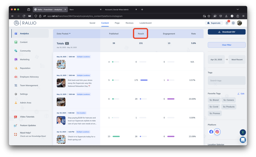Edit the Favorite Tags
This screenshot has width=256, height=157.
(241, 94)
